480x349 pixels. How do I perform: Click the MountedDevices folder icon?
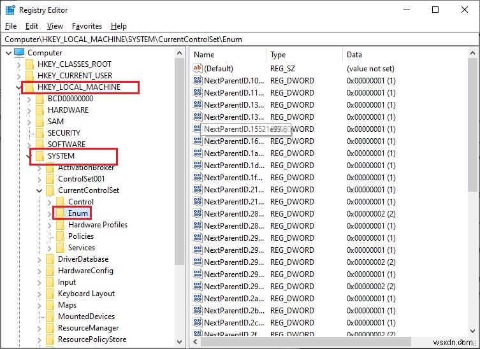(x=50, y=317)
